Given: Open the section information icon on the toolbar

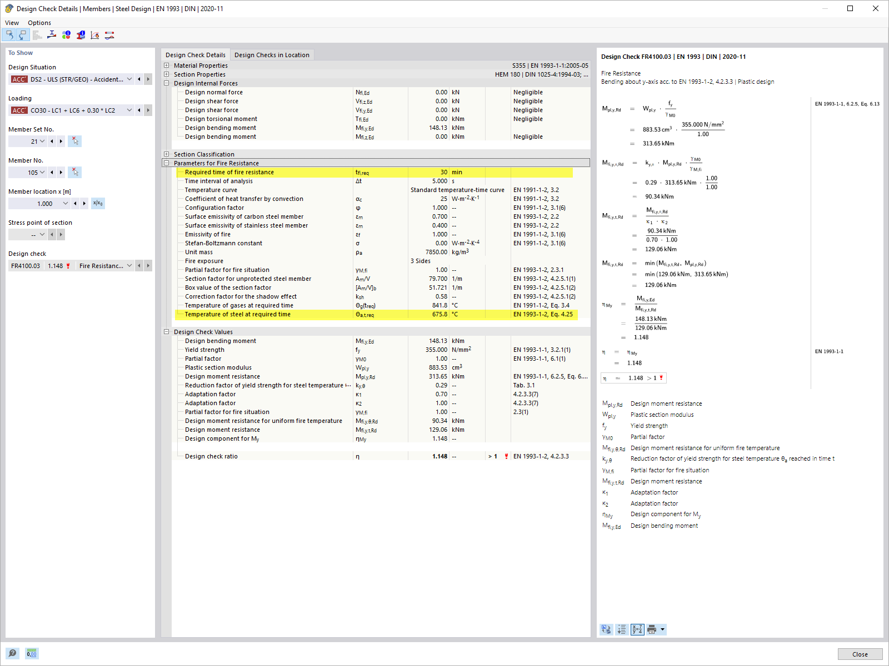Looking at the screenshot, I should (81, 35).
